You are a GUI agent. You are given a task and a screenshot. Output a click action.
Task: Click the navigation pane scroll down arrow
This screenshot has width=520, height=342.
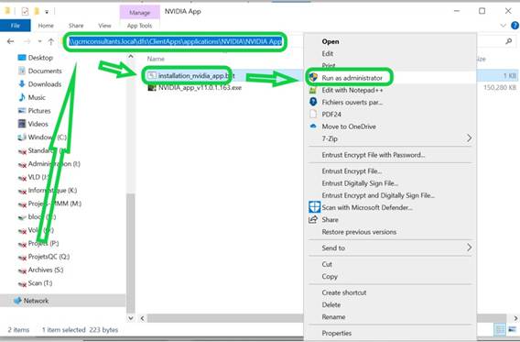[131, 318]
